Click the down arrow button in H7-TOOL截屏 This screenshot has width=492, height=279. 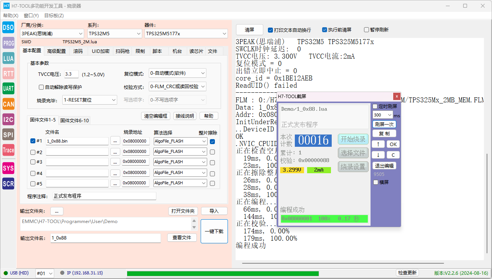[378, 155]
